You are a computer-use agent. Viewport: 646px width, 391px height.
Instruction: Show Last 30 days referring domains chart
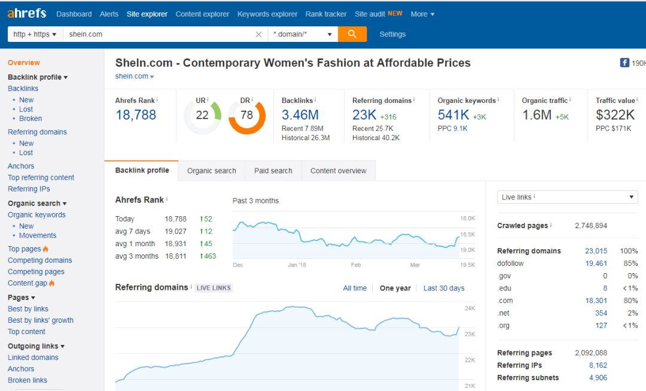[x=444, y=288]
